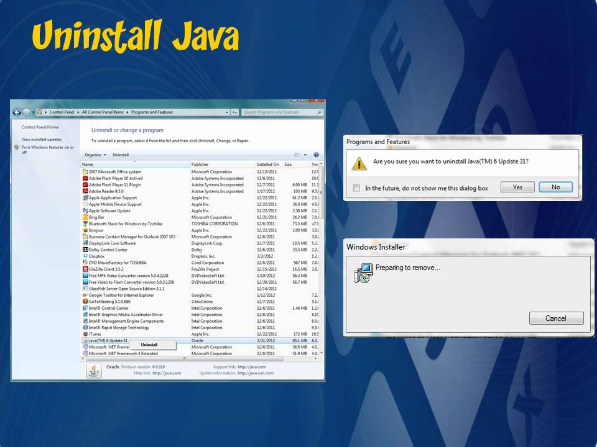Click the Adobe Flash Player 10 ActiveX icon

click(x=85, y=178)
